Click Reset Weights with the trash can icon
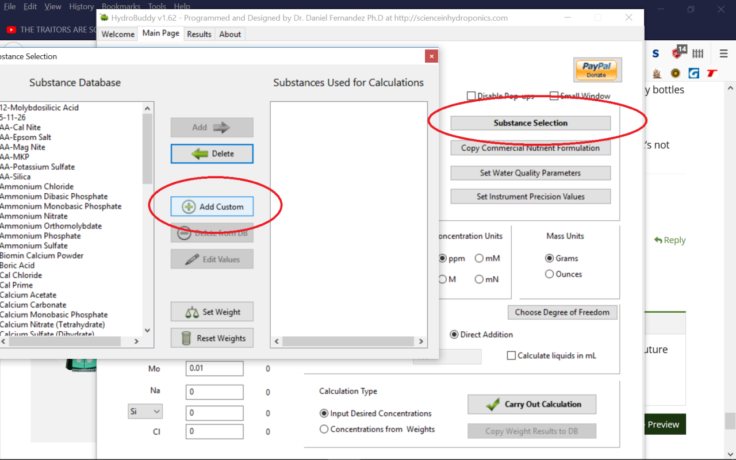This screenshot has width=736, height=460. tap(212, 338)
